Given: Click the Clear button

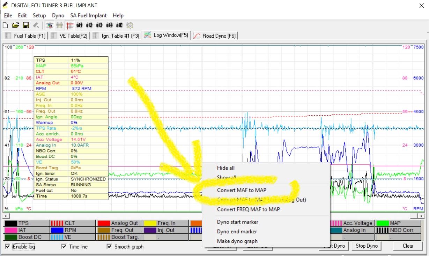Looking at the screenshot, I should pyautogui.click(x=408, y=246).
